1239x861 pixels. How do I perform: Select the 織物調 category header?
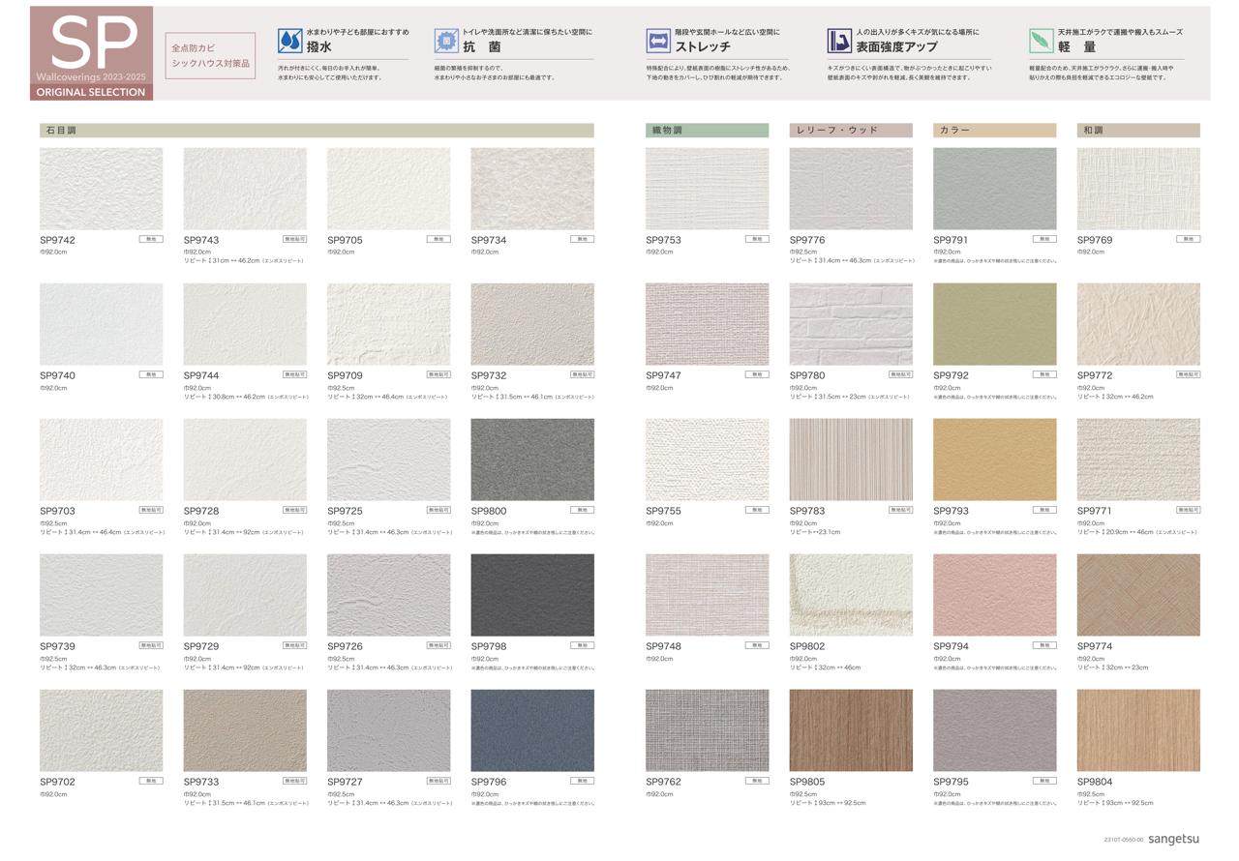[707, 130]
